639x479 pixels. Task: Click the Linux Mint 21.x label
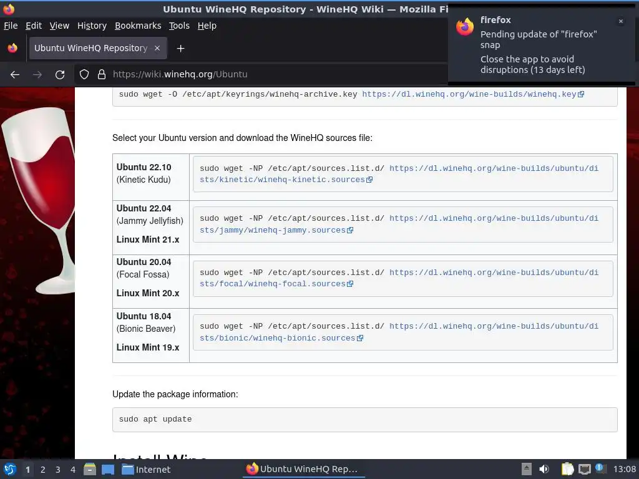[x=148, y=239]
